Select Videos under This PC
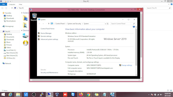173x97 pixels. click(7, 47)
